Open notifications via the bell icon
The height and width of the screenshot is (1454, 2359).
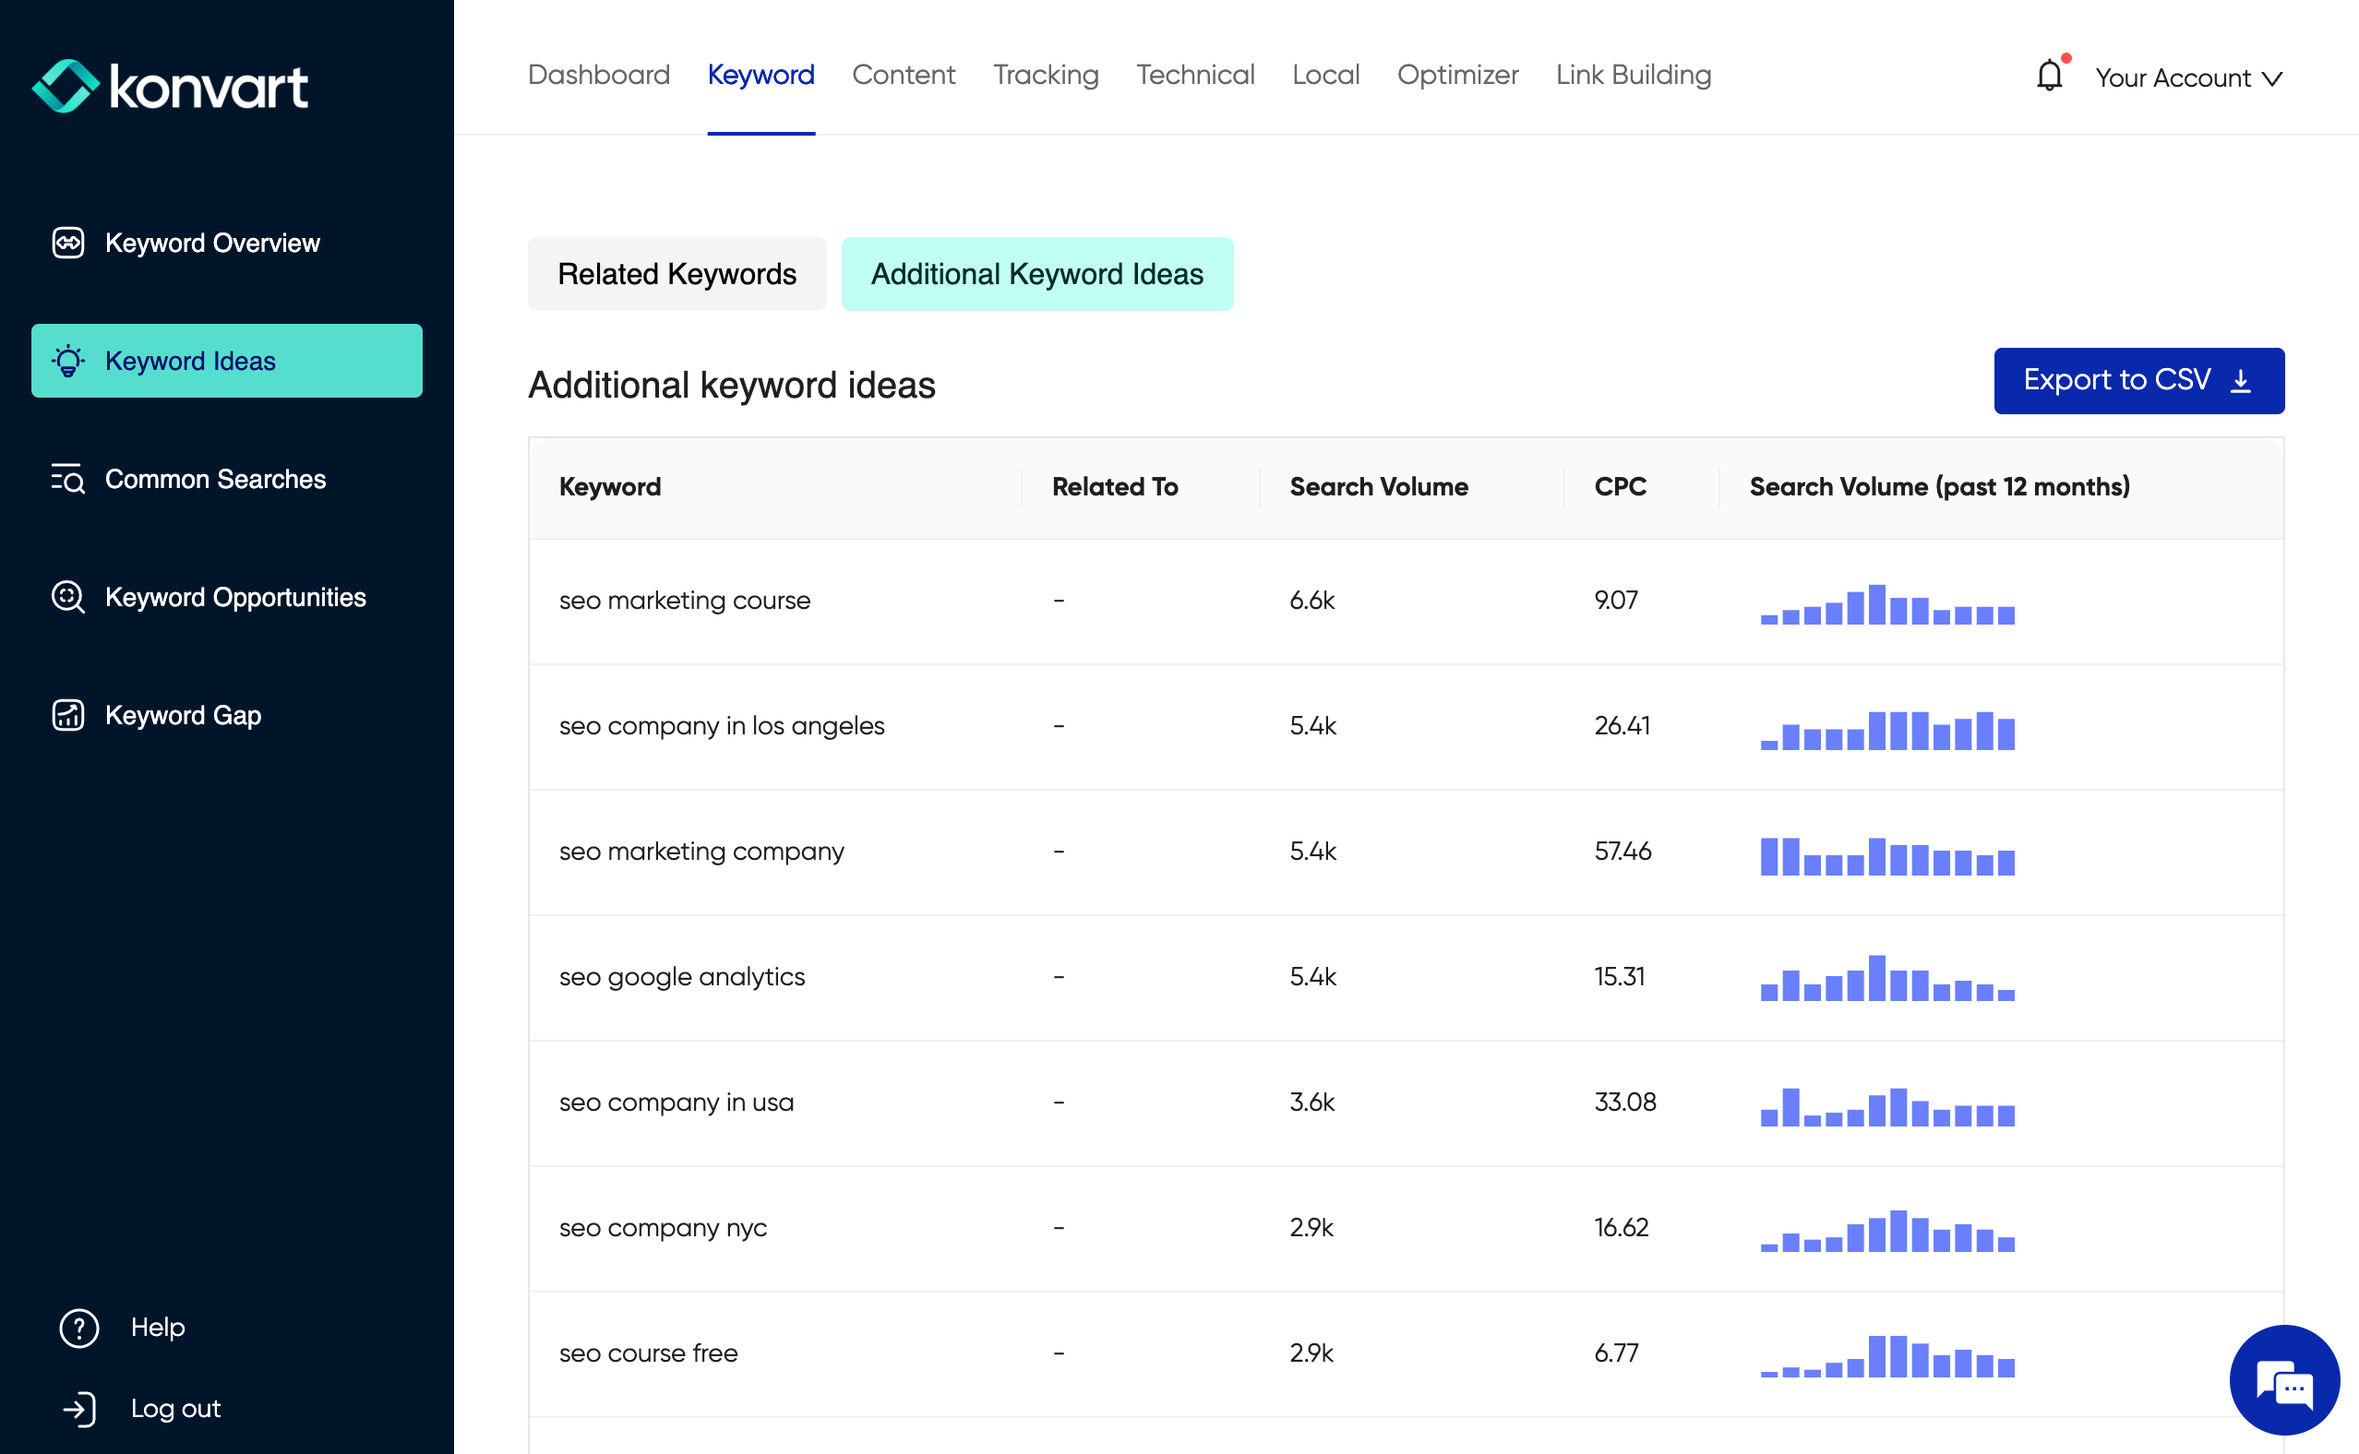(2048, 75)
